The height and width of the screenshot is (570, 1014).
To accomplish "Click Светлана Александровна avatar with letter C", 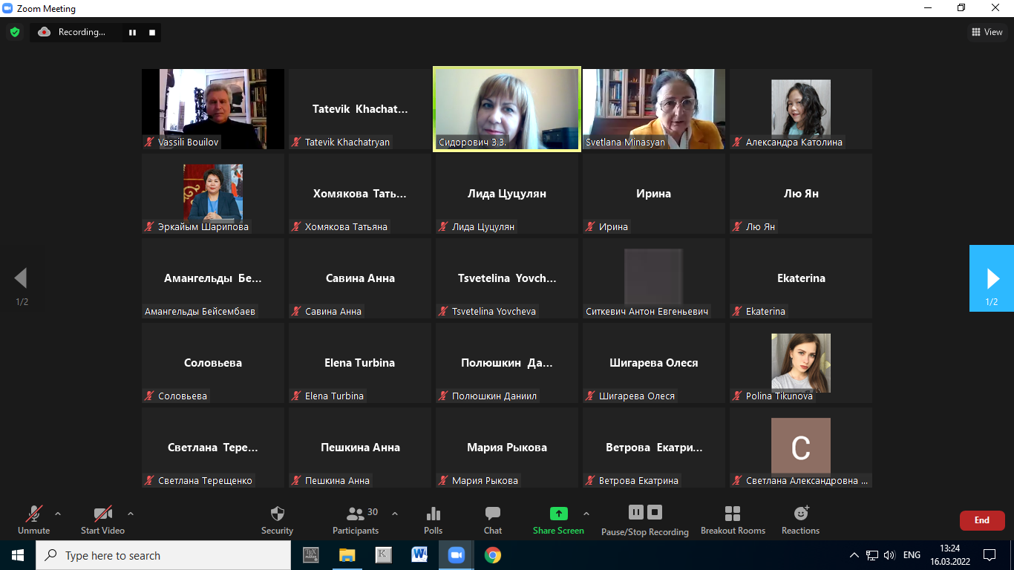I will [x=801, y=446].
